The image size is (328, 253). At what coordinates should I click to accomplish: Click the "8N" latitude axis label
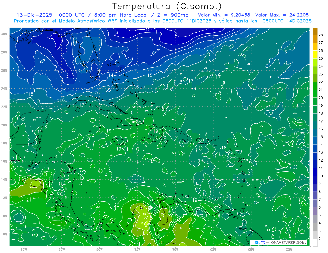click(5, 234)
